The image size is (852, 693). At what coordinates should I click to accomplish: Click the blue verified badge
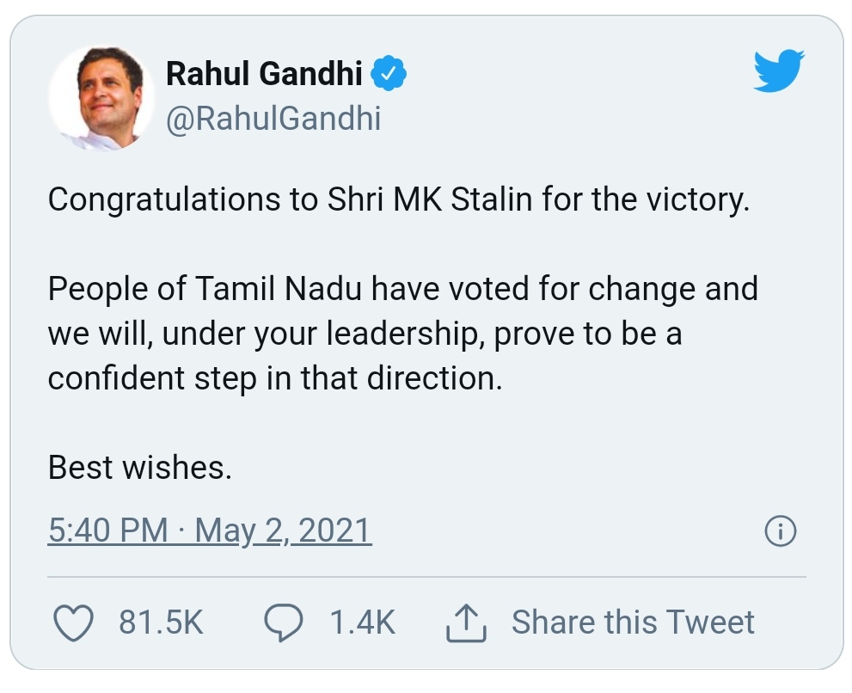point(389,75)
